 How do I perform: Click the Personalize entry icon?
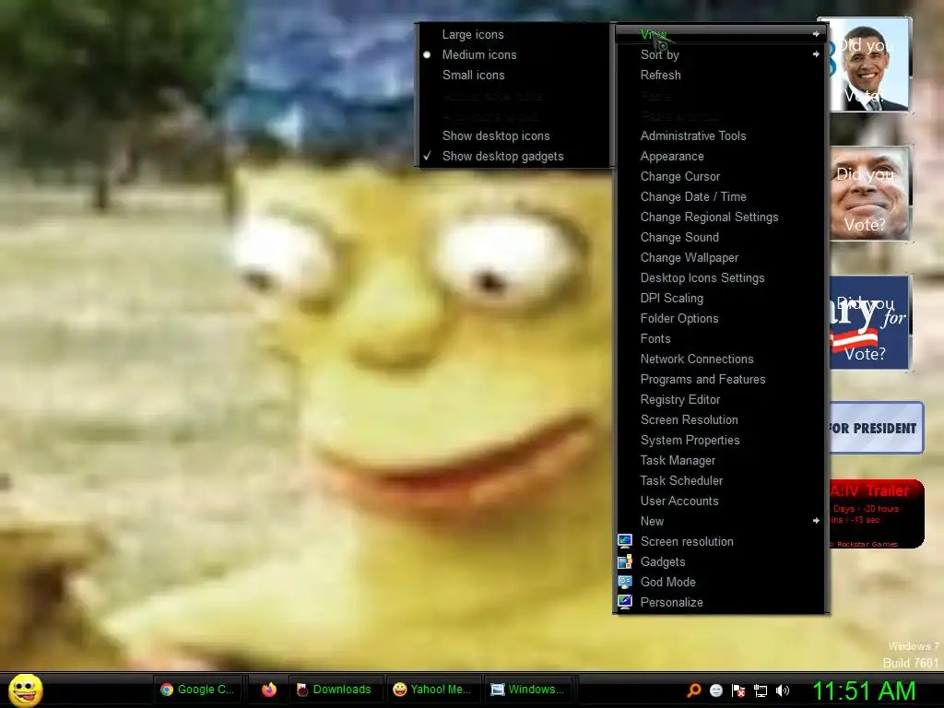click(625, 602)
